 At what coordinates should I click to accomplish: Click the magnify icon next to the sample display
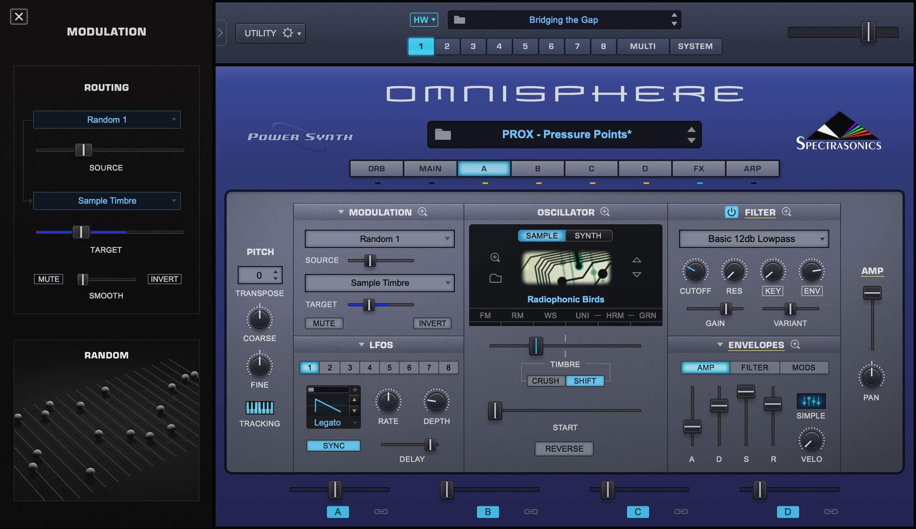(494, 257)
